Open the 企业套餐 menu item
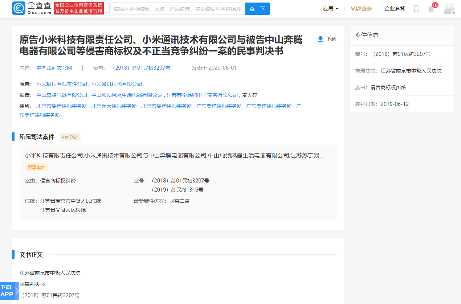Image resolution: width=461 pixels, height=304 pixels. point(395,8)
